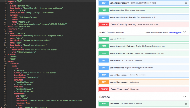Fold the user tag entry at line 20
The height and width of the screenshot is (108, 190).
(7, 43)
